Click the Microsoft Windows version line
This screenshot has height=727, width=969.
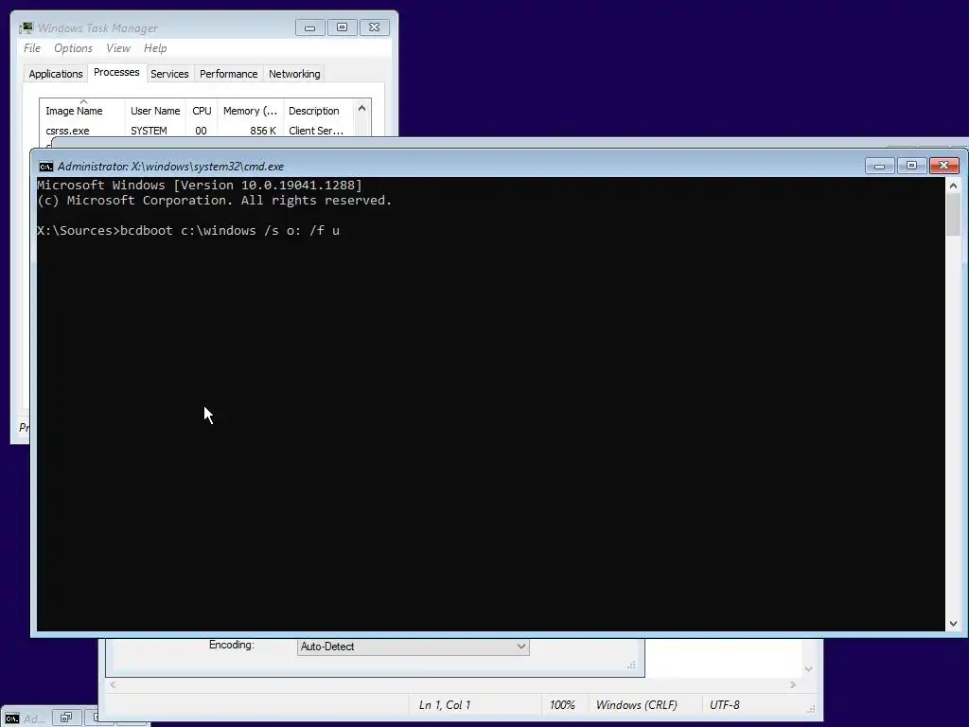pos(200,185)
